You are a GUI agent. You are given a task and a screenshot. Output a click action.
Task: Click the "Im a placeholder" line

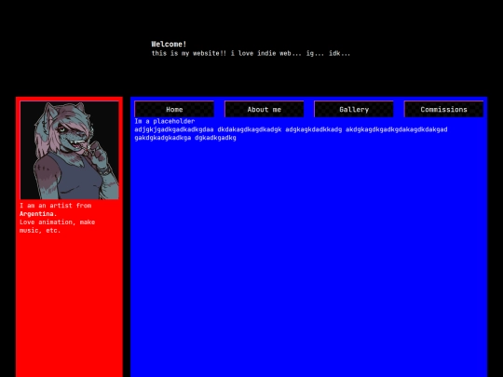165,121
